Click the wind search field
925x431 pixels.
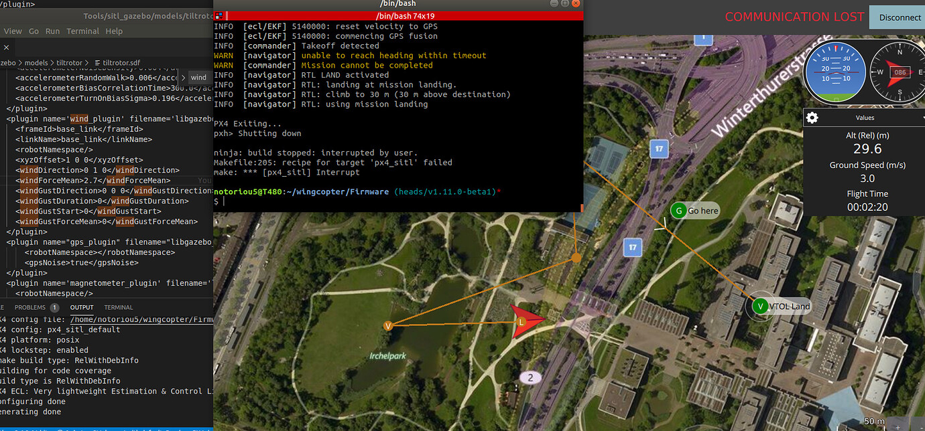tap(198, 77)
